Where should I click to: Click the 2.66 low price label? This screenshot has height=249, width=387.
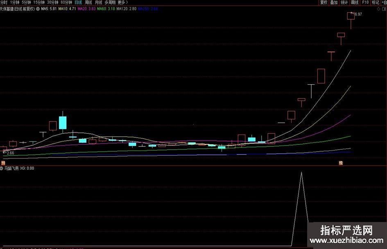point(10,153)
